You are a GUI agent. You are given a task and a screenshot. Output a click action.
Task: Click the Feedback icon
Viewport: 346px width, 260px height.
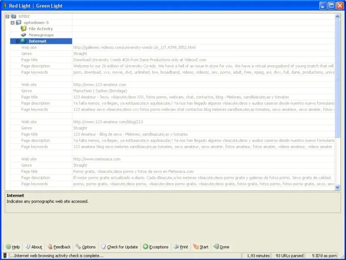point(50,247)
